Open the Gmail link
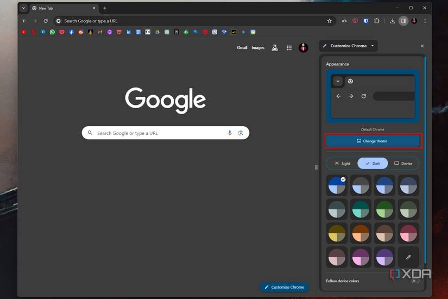 242,48
